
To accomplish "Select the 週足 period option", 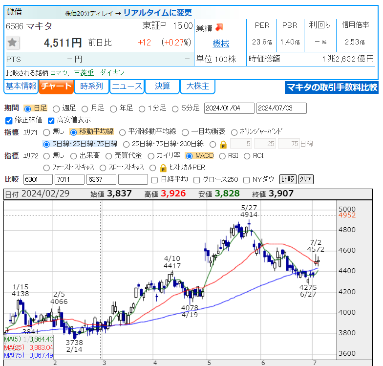I will point(56,108).
